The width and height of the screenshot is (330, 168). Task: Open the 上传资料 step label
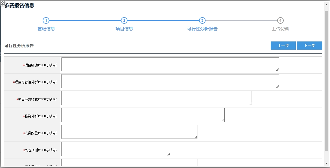click(x=280, y=29)
